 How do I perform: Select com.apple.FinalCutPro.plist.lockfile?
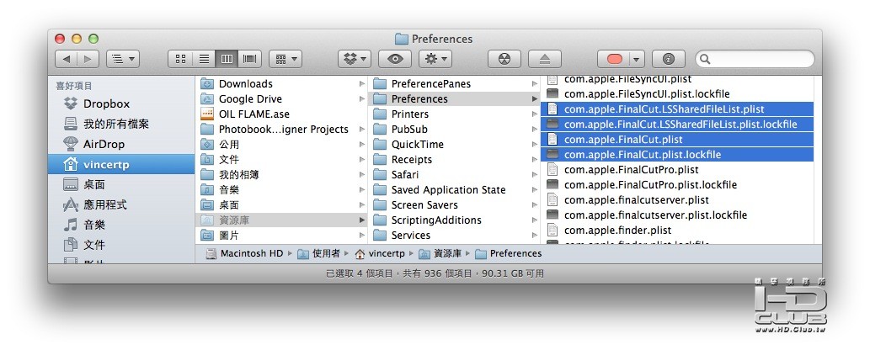[x=677, y=185]
